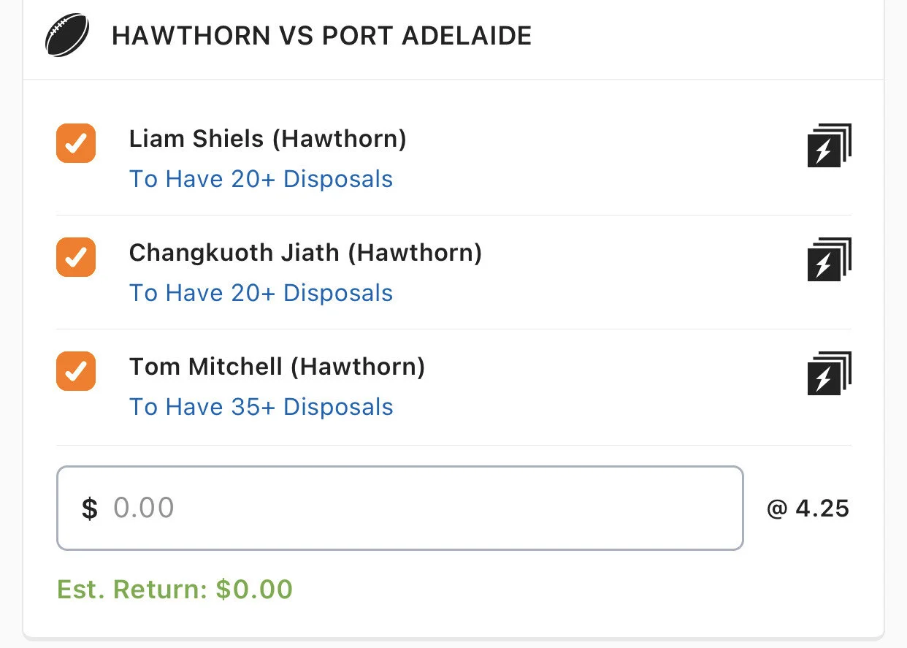The width and height of the screenshot is (907, 648).
Task: Click the To Have 35+ Disposals market
Action: (261, 407)
